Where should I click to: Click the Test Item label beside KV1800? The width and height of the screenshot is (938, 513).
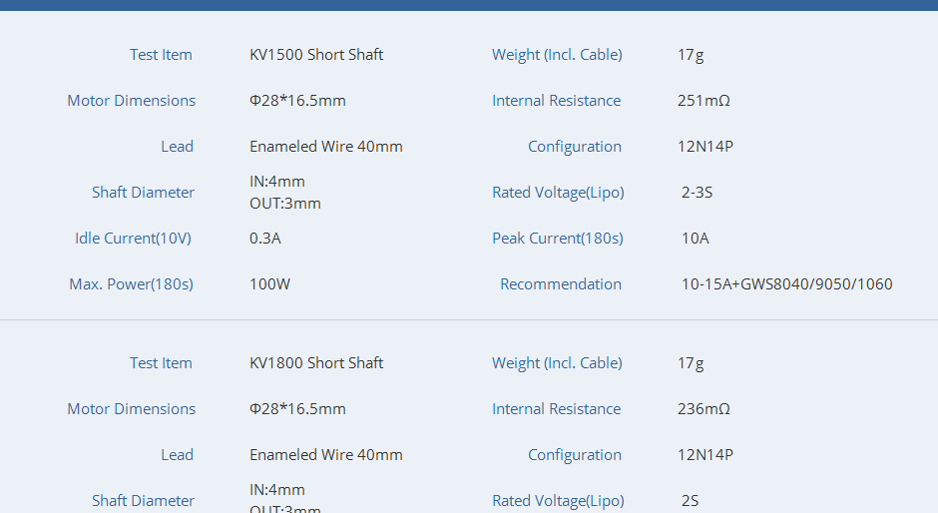[161, 363]
